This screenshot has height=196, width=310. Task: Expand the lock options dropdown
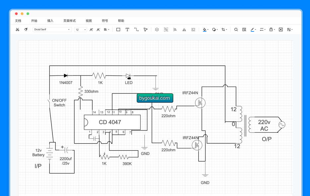tap(272, 29)
